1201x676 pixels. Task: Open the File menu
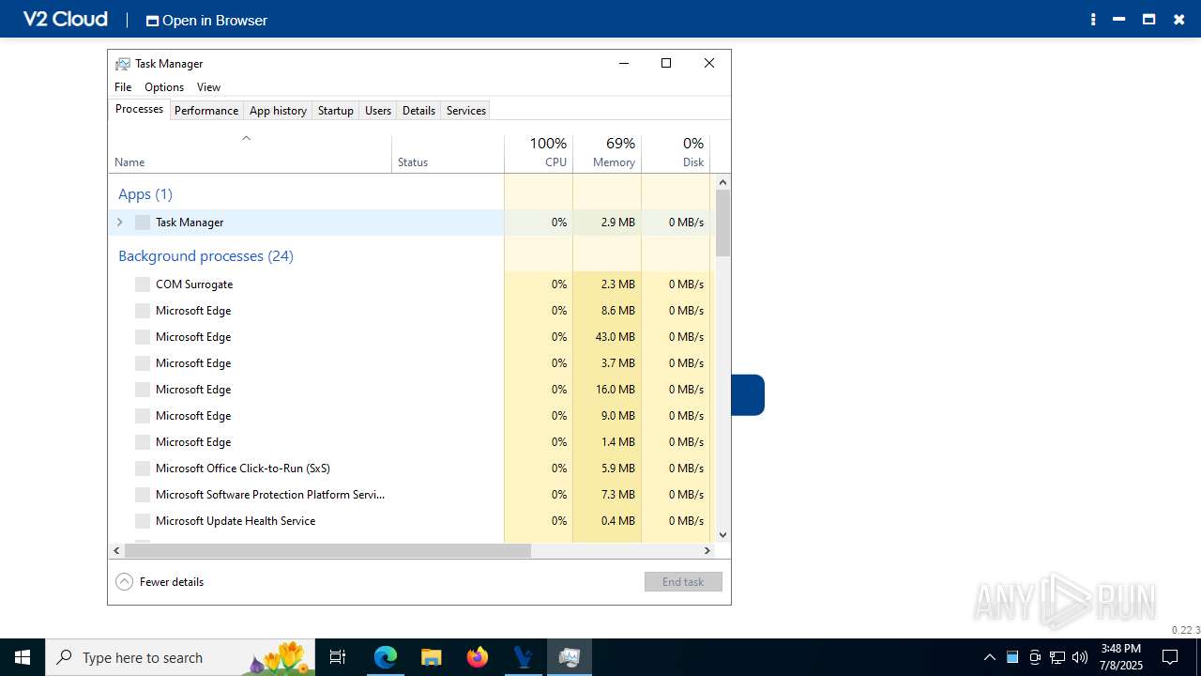(123, 87)
